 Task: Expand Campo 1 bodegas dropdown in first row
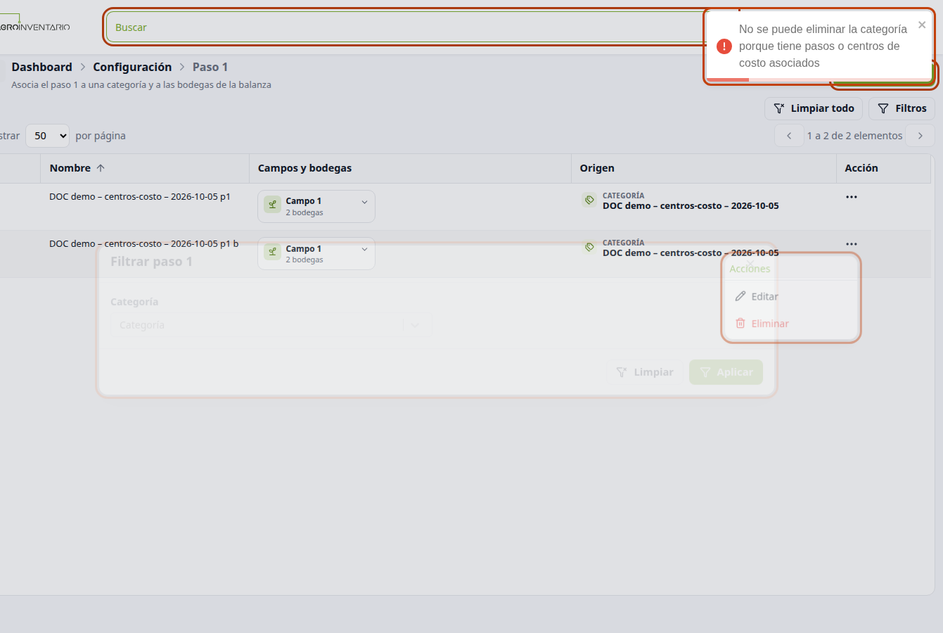(x=364, y=202)
